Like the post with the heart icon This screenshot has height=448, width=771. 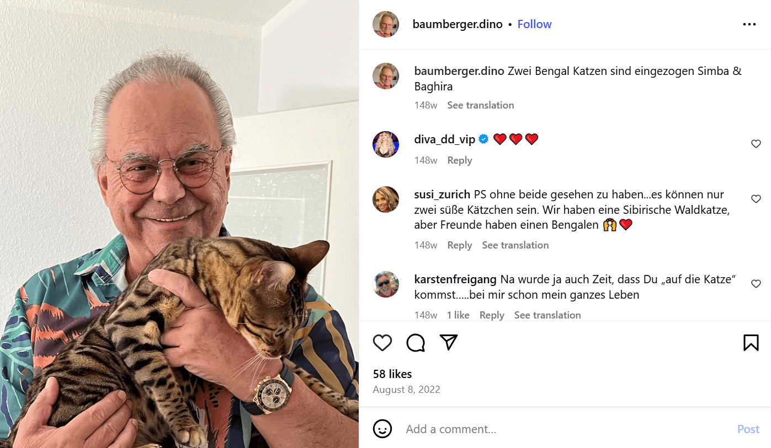coord(382,343)
